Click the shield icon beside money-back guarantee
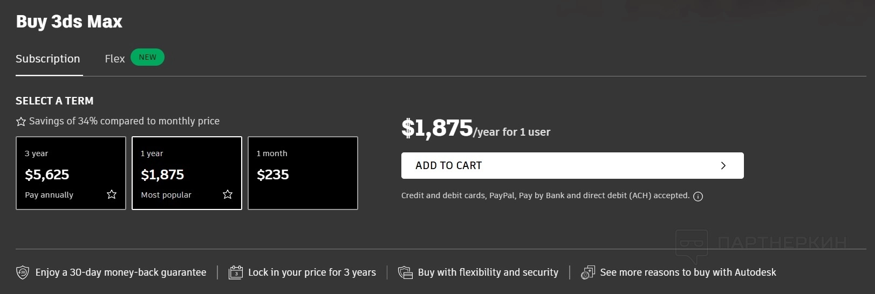 pos(22,272)
